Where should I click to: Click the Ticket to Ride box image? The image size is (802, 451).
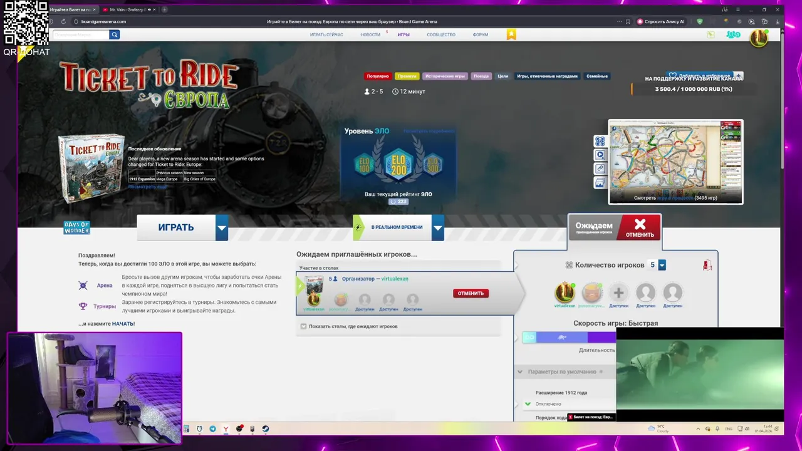pyautogui.click(x=91, y=169)
